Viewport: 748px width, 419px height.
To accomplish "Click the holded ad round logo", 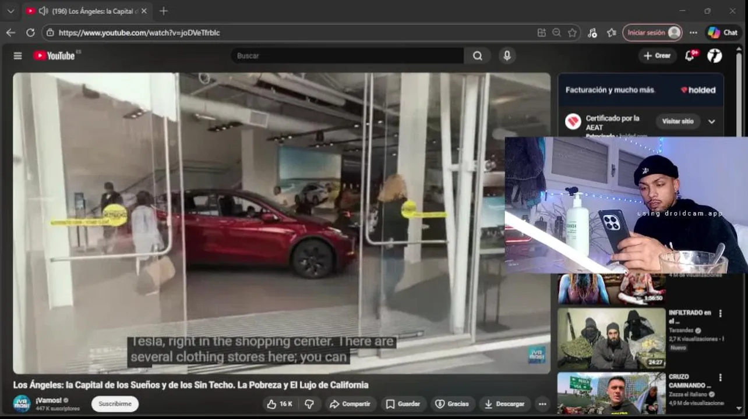I will point(573,122).
